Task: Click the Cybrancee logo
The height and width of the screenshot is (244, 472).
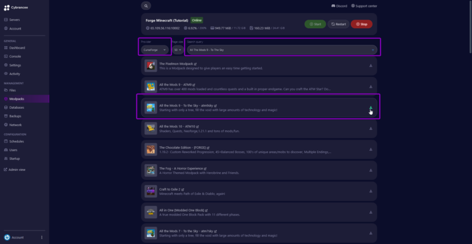Action: 15,8
